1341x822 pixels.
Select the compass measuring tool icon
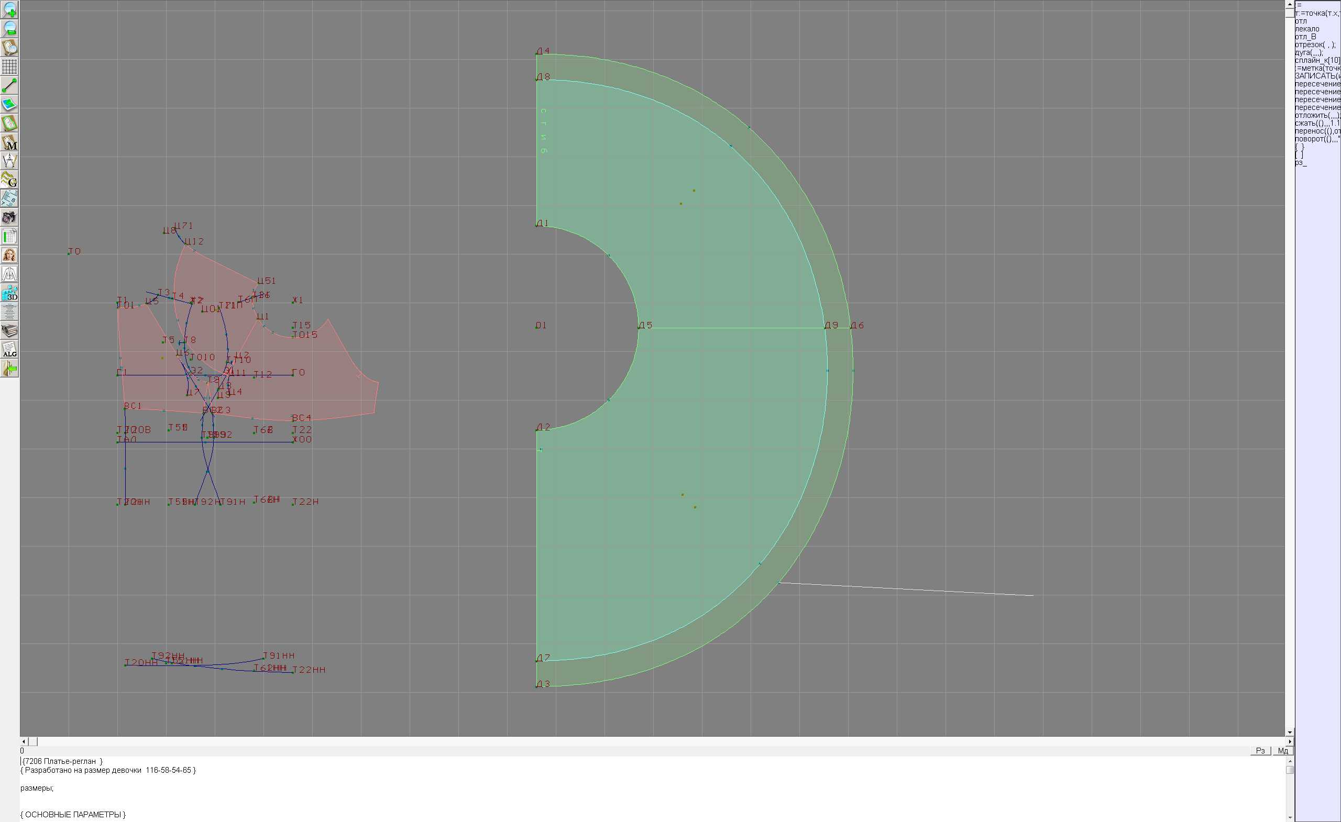10,161
